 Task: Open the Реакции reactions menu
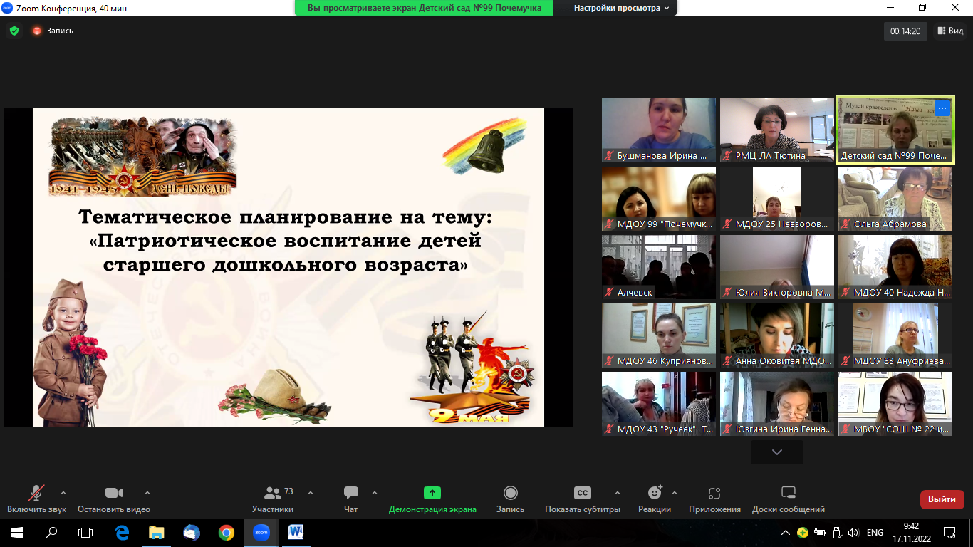tap(654, 499)
